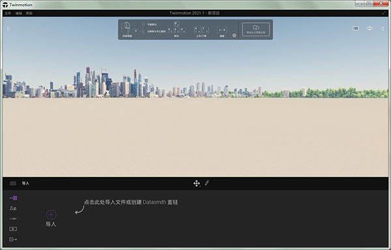Click the 导入 label in the dock header

[x=25, y=183]
